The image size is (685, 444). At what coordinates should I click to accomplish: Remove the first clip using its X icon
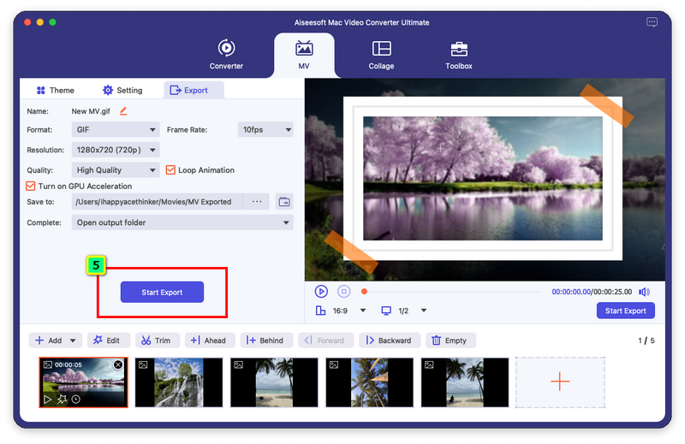coord(118,364)
